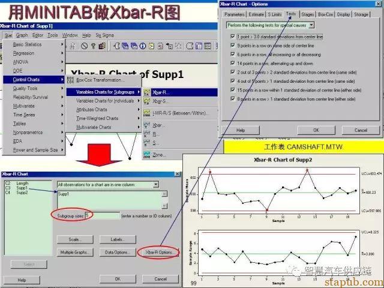The width and height of the screenshot is (384, 288).
Task: Toggle '1 point > 3.0 standard deviations' test
Action: [x=233, y=37]
